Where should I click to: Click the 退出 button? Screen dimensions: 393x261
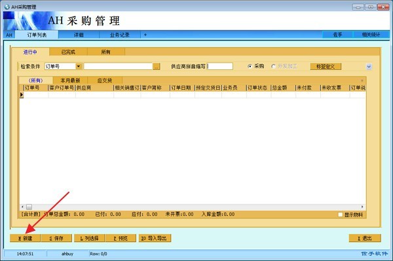click(x=365, y=238)
